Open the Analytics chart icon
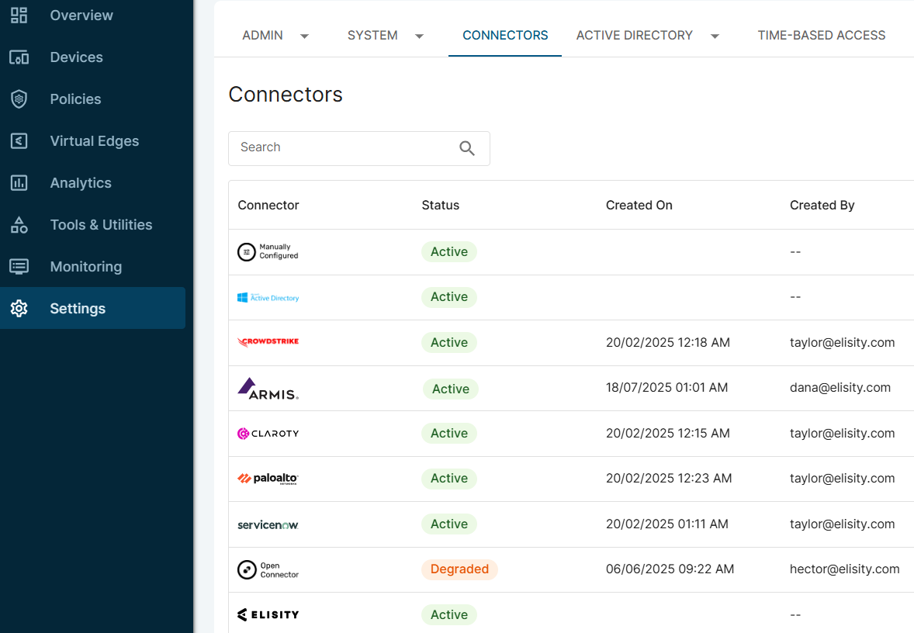 coord(19,182)
